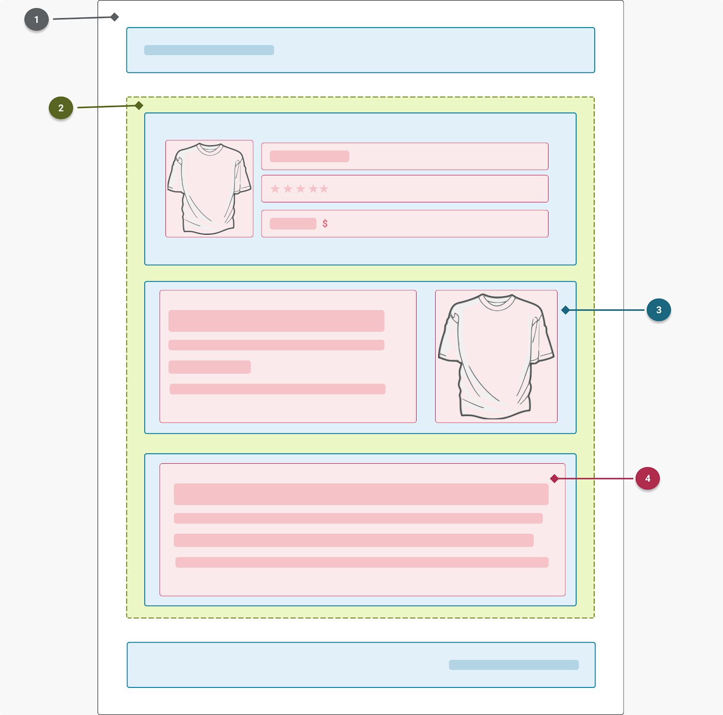Click the gray numbered badge 1
Image resolution: width=723 pixels, height=715 pixels.
[37, 19]
